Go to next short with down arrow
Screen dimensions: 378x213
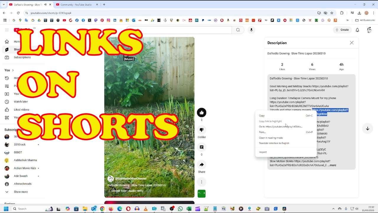(367, 128)
